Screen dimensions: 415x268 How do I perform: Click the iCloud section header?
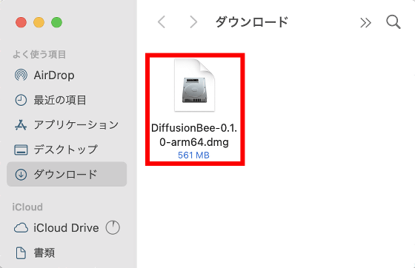[27, 207]
